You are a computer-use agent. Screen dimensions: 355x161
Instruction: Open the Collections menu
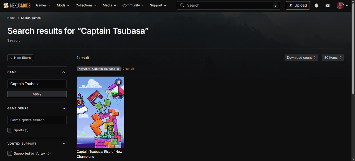click(x=86, y=5)
